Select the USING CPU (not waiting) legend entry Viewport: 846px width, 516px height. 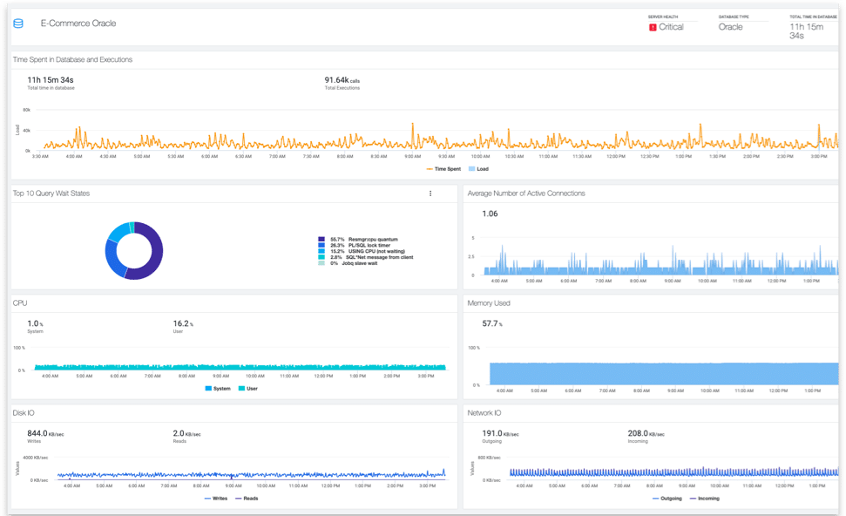click(362, 251)
